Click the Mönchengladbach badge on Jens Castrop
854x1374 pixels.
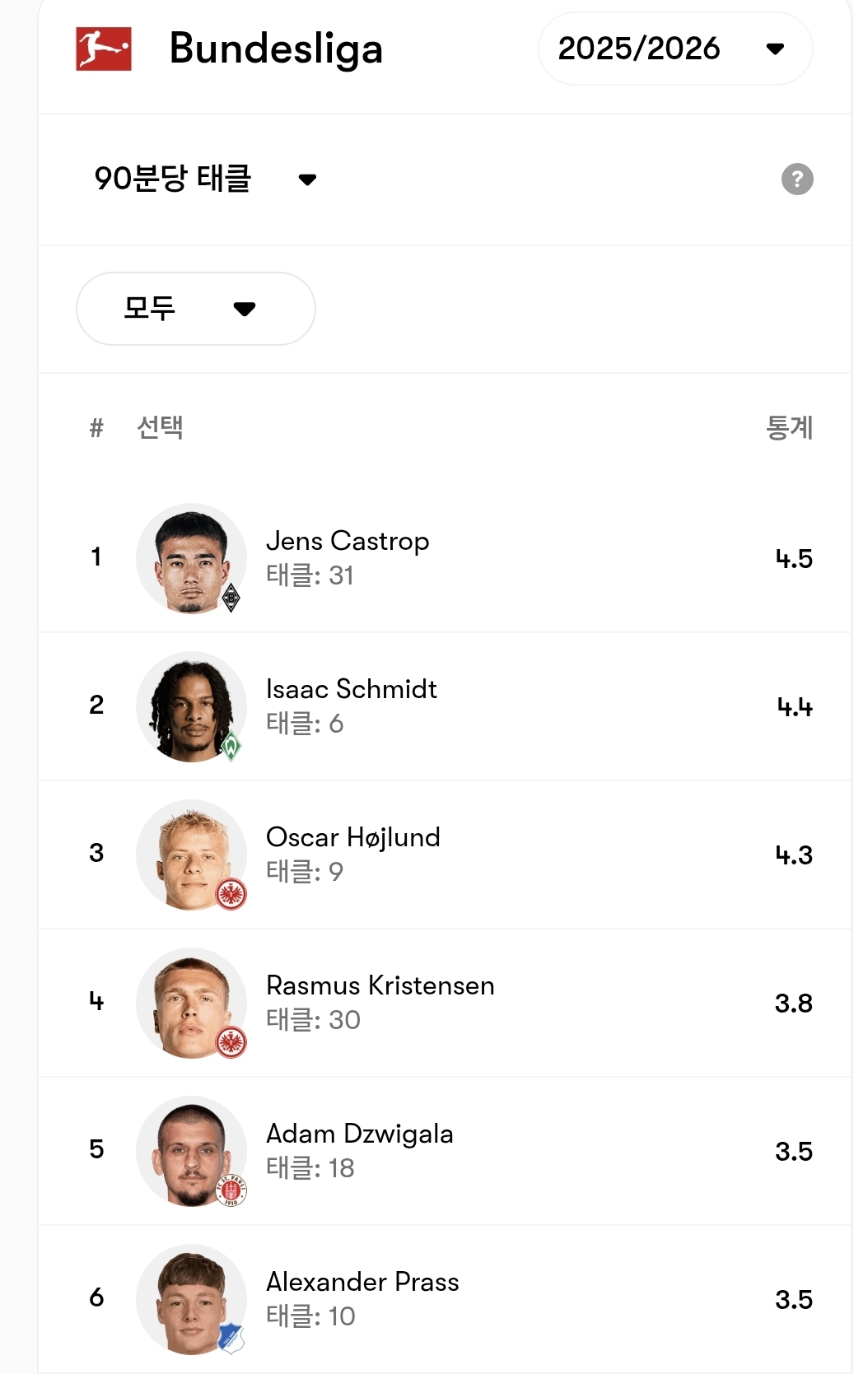pyautogui.click(x=231, y=599)
